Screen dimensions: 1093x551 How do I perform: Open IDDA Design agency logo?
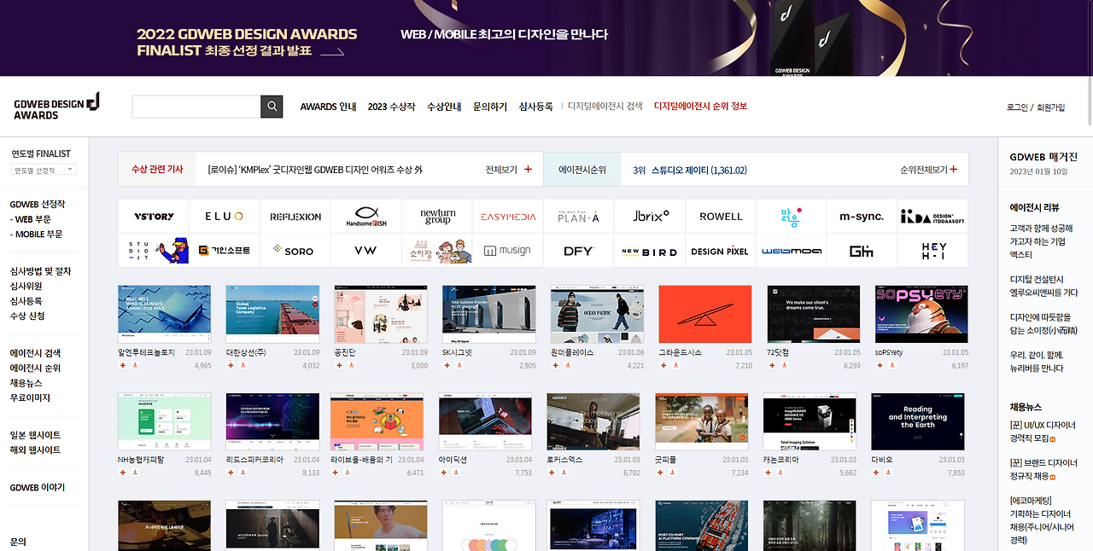[x=932, y=217]
